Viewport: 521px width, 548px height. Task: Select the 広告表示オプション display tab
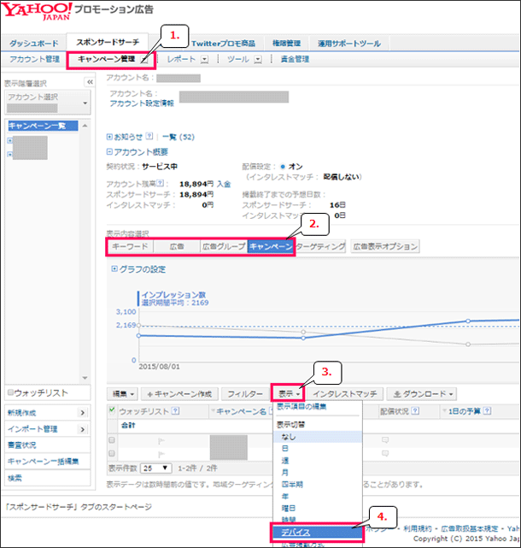385,246
